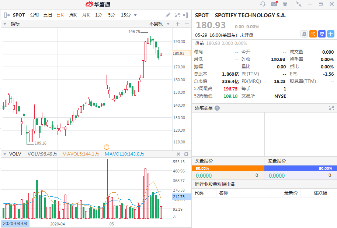Click SPOTIFY TECHNOLOGY S.A. company name
Viewport: 337px width, 228px height.
251,15
